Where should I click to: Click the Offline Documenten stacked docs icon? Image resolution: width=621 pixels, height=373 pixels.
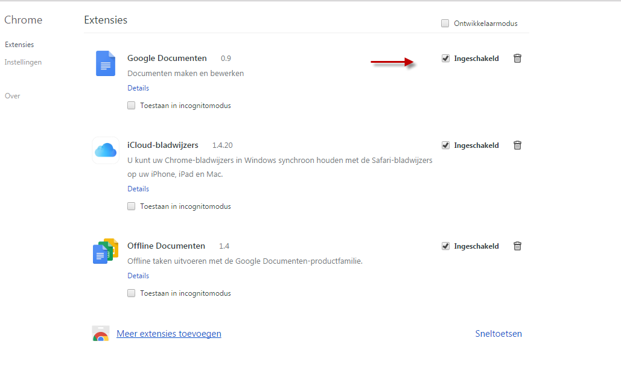coord(106,251)
